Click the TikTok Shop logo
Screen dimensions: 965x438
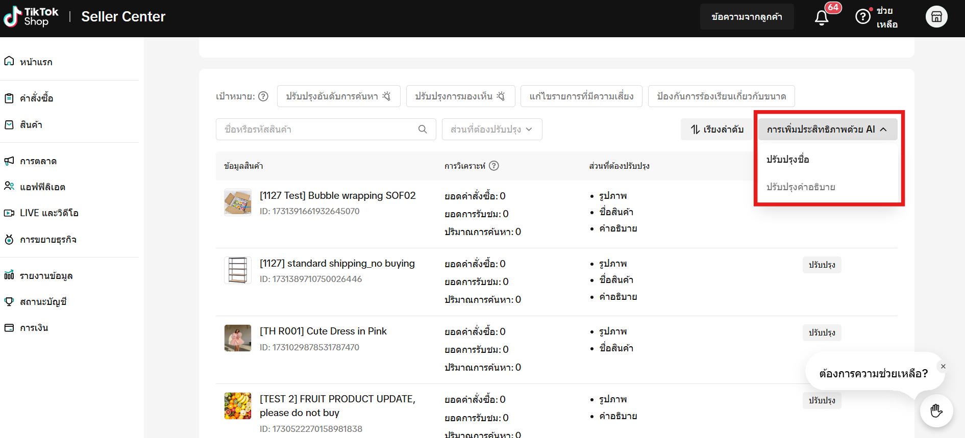pyautogui.click(x=31, y=17)
